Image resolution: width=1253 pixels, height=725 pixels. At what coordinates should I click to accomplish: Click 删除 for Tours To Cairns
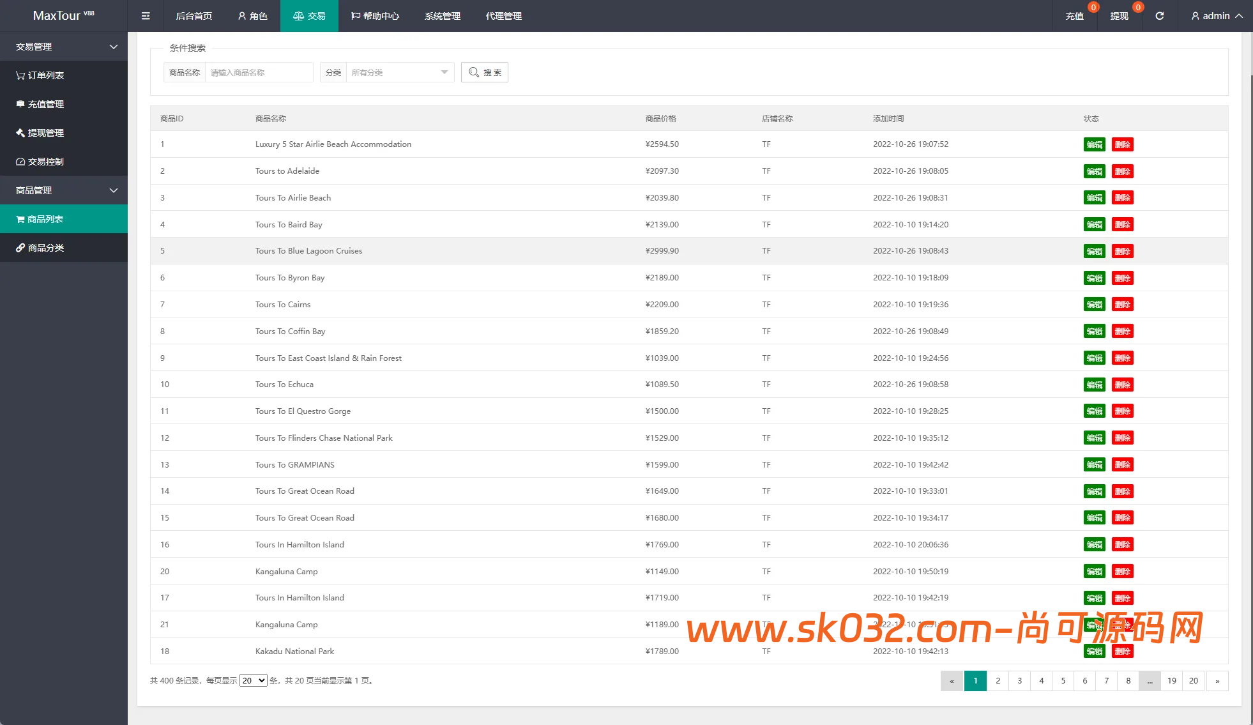pyautogui.click(x=1122, y=305)
